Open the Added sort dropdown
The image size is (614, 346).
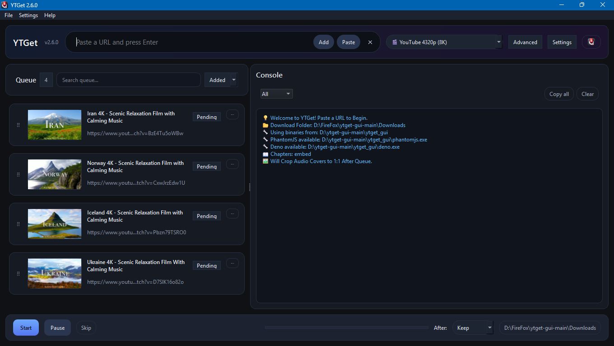221,80
